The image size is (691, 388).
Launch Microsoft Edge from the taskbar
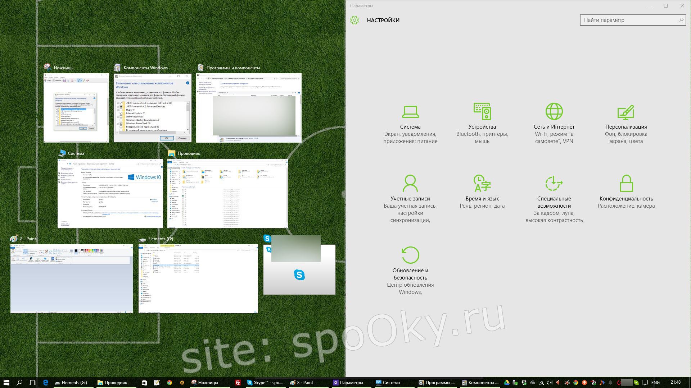click(46, 383)
